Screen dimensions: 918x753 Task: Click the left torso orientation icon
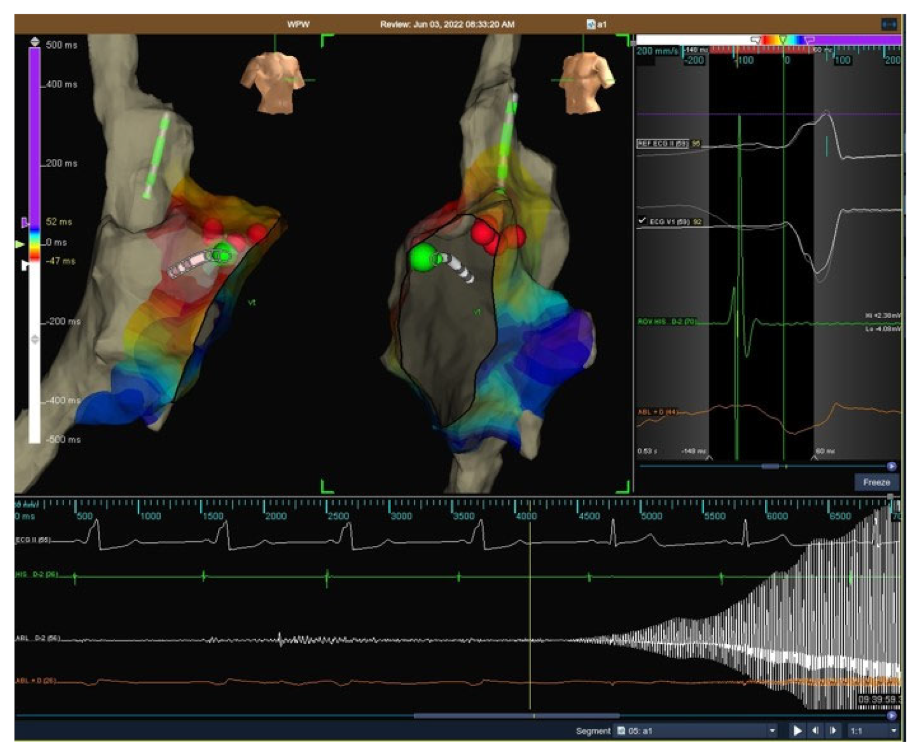[x=273, y=81]
